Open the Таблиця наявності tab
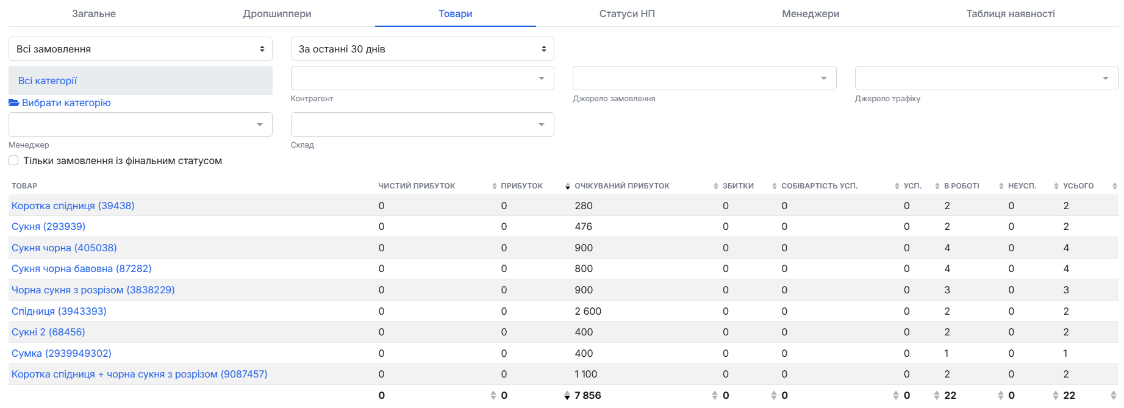 [x=1011, y=13]
